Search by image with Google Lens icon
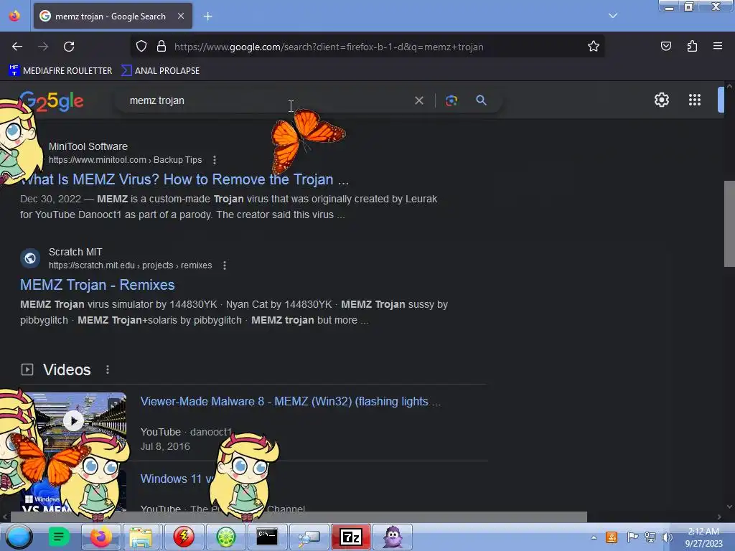The height and width of the screenshot is (551, 735). (451, 100)
